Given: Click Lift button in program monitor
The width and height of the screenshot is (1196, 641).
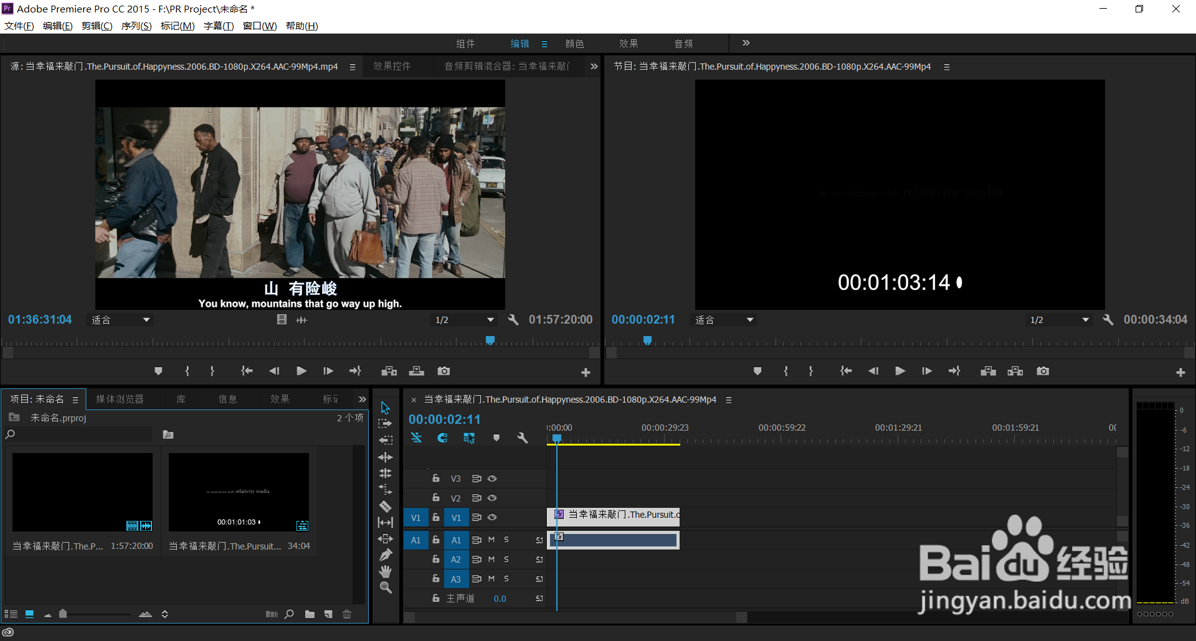Looking at the screenshot, I should tap(988, 371).
